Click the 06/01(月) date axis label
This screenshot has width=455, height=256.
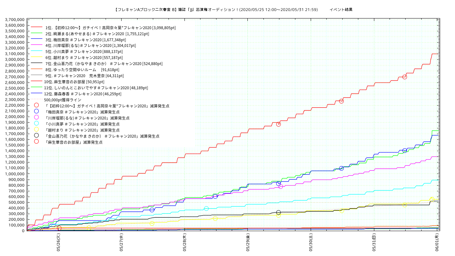coord(437,242)
